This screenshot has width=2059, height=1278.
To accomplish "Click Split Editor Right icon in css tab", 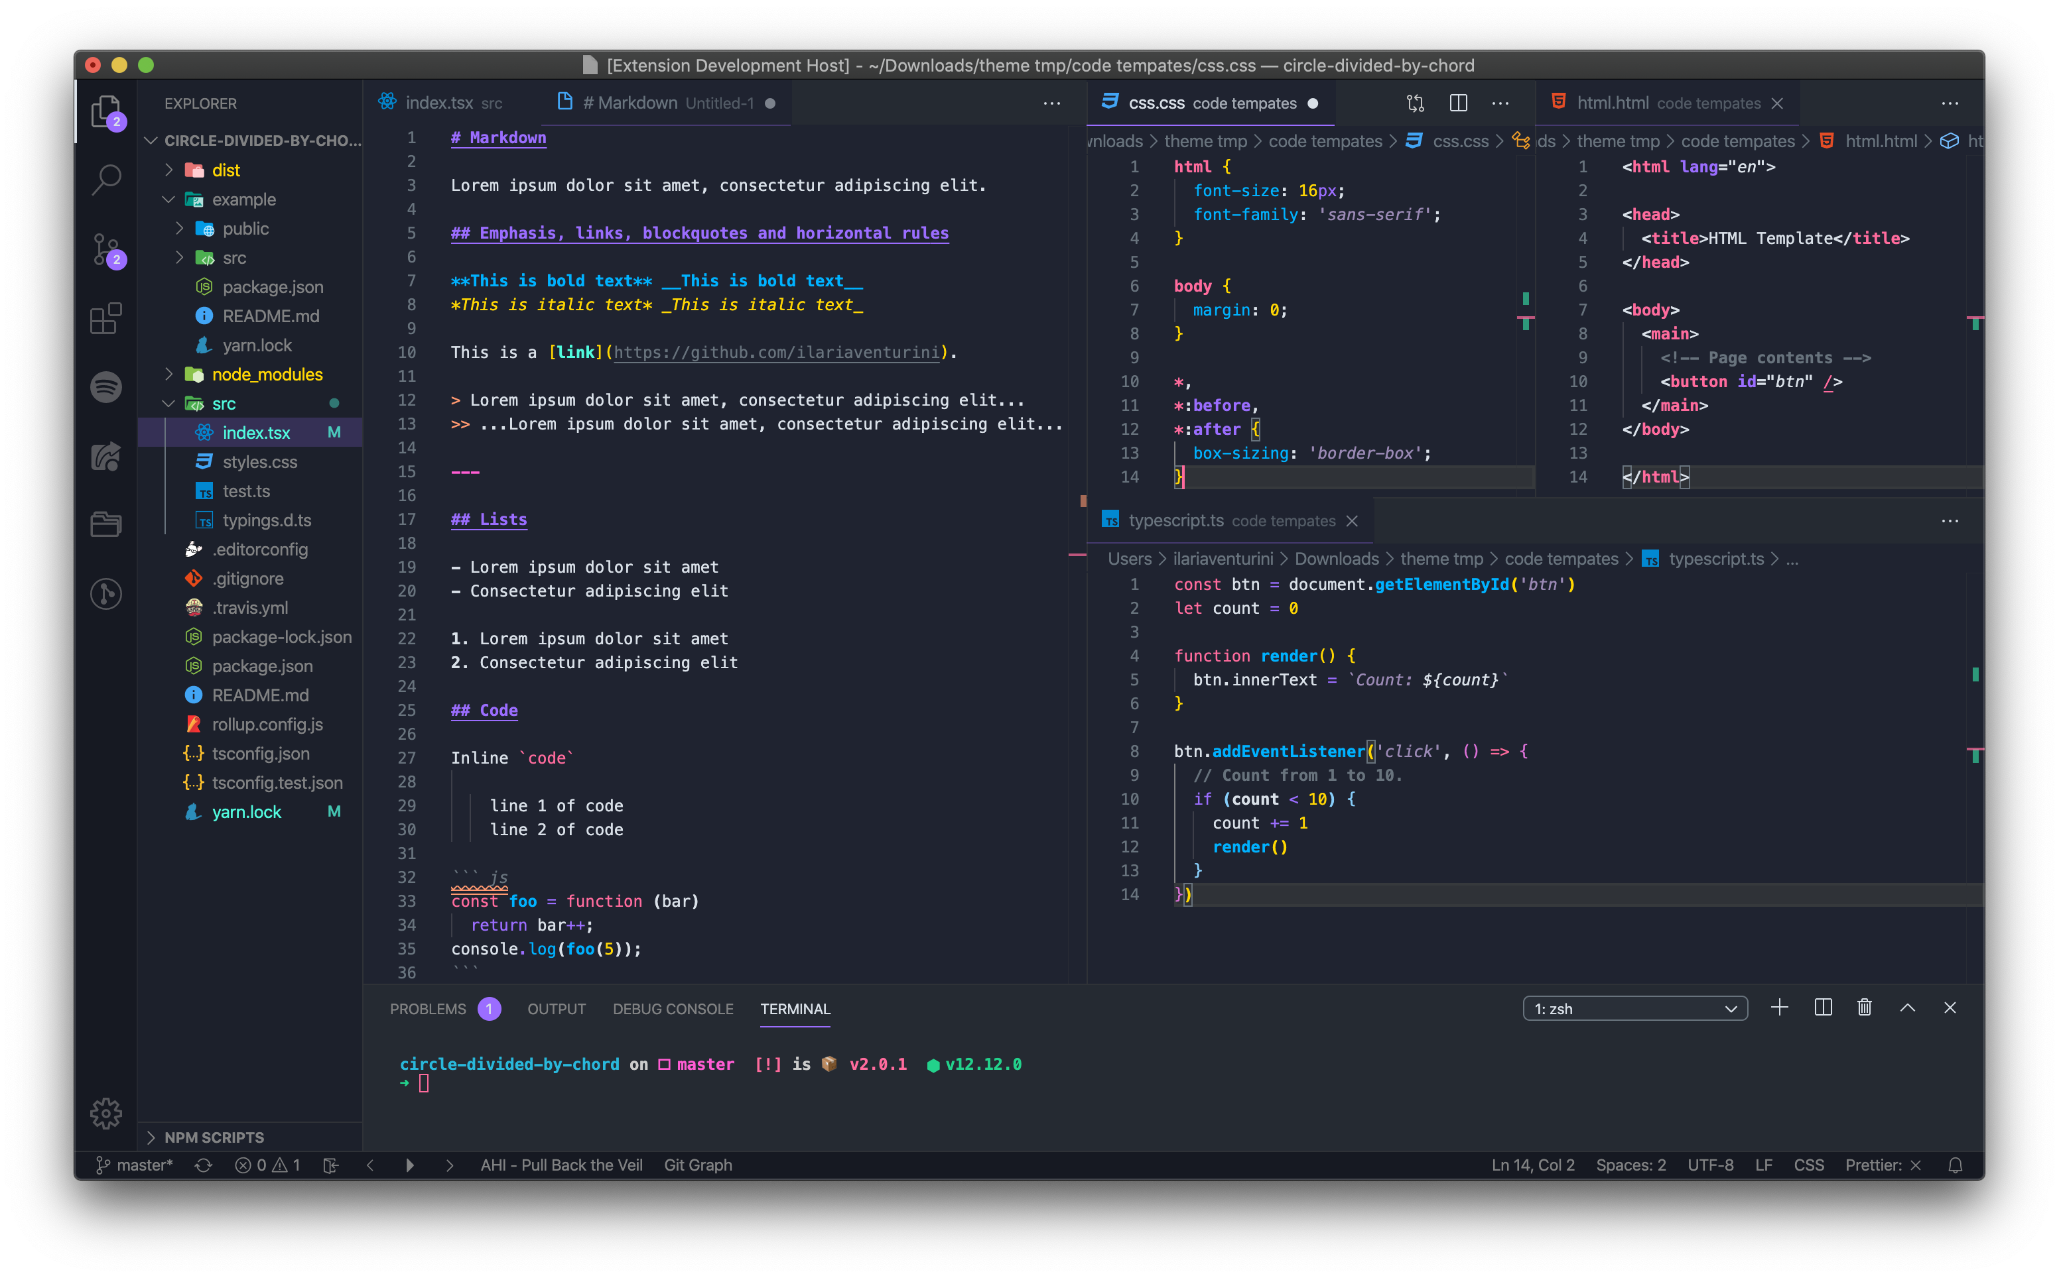I will pos(1458,103).
